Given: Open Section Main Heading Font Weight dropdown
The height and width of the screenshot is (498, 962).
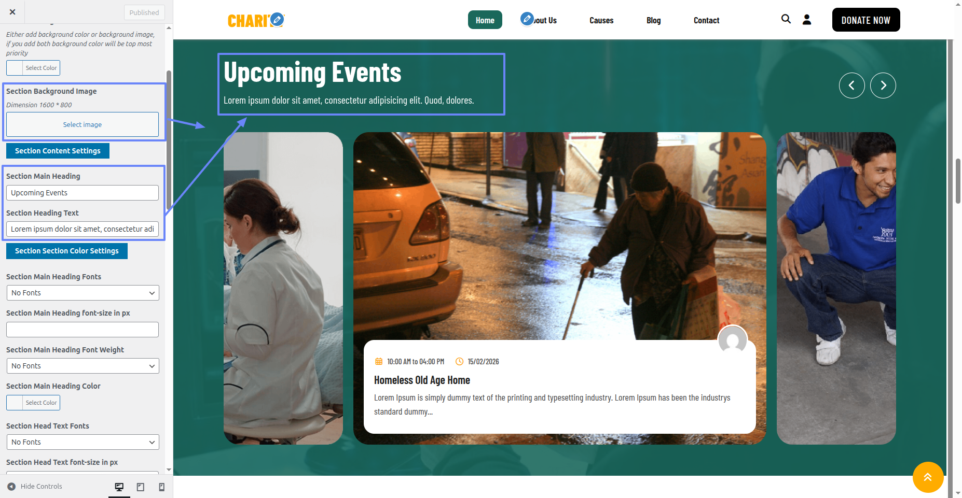Looking at the screenshot, I should click(x=83, y=366).
